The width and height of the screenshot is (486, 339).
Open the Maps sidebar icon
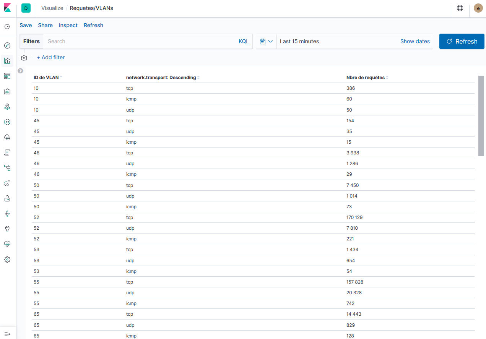coord(7,107)
